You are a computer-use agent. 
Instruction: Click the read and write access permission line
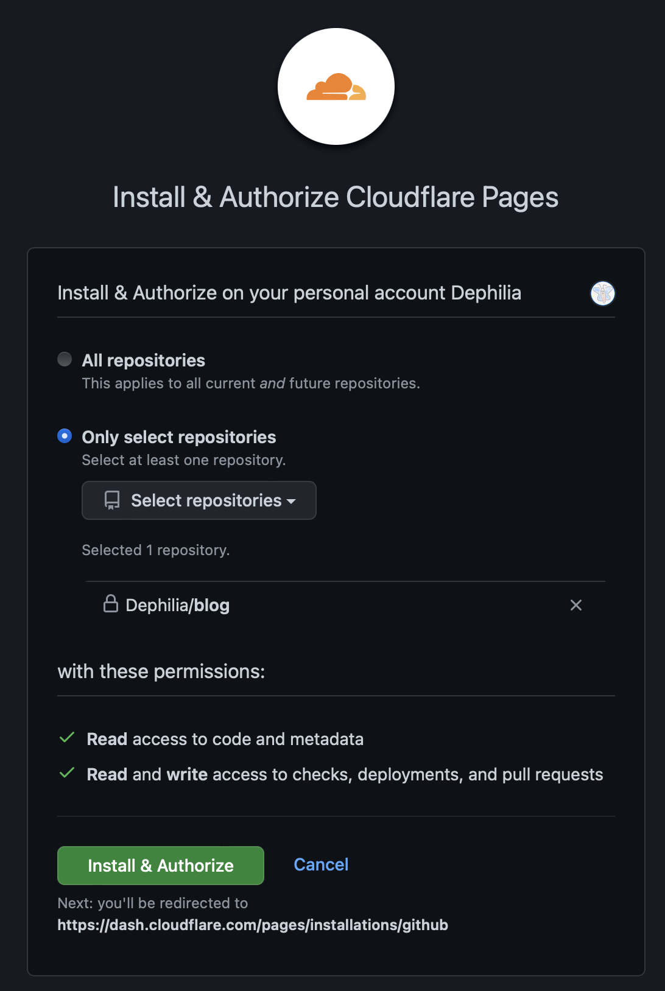(x=345, y=774)
